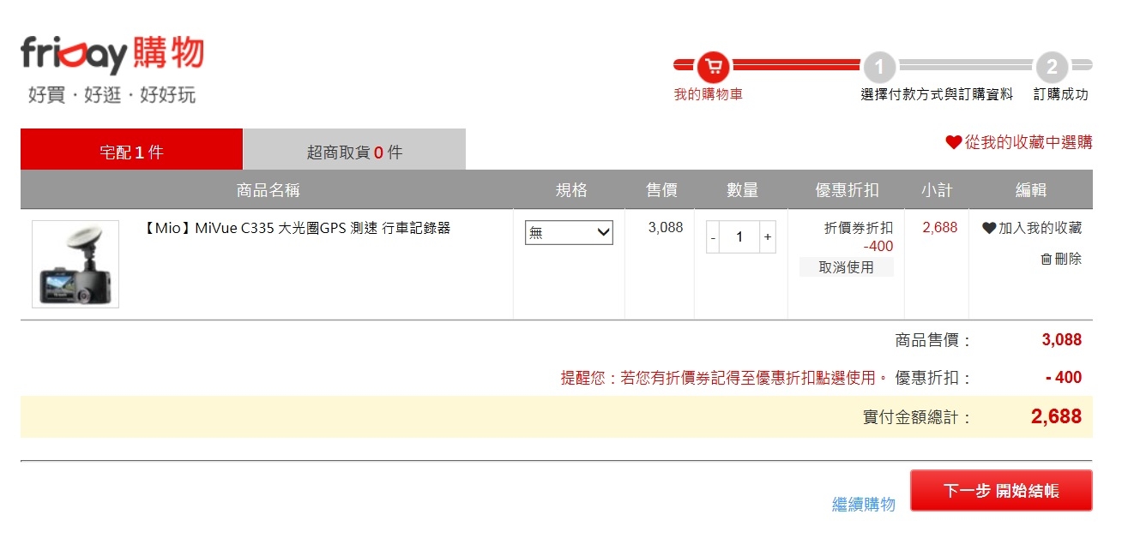Click the 加入我的收藏 link
This screenshot has width=1122, height=556.
tap(1040, 228)
